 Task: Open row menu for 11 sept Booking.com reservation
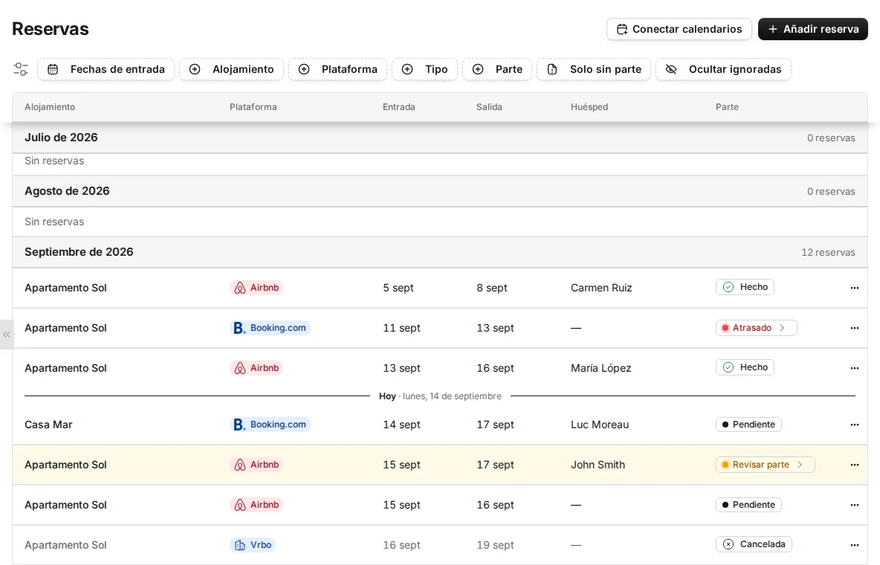click(x=854, y=328)
